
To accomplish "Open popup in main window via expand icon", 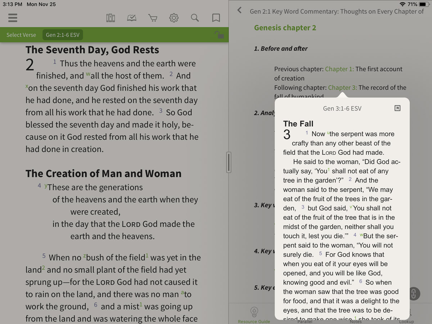I will point(397,108).
